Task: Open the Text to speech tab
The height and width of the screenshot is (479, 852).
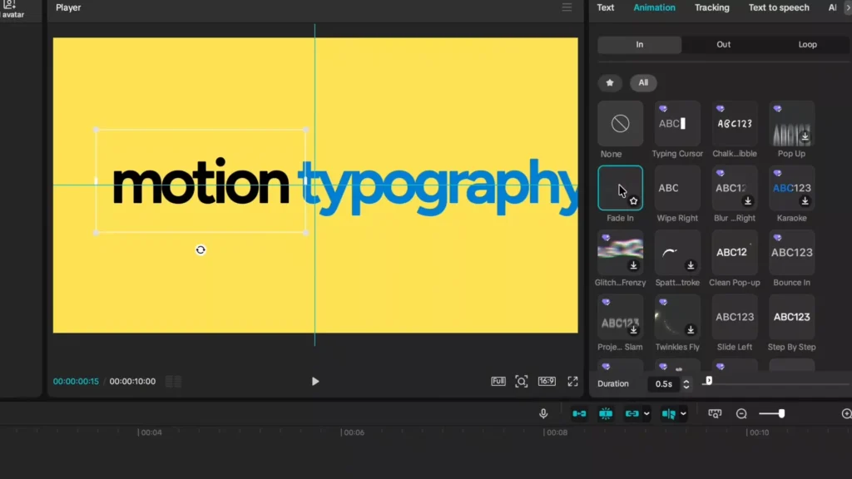Action: 778,7
